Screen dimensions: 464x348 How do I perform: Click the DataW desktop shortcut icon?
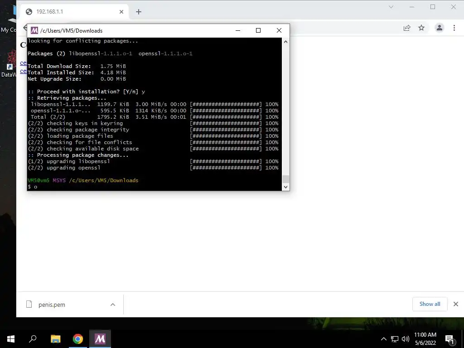[x=10, y=63]
